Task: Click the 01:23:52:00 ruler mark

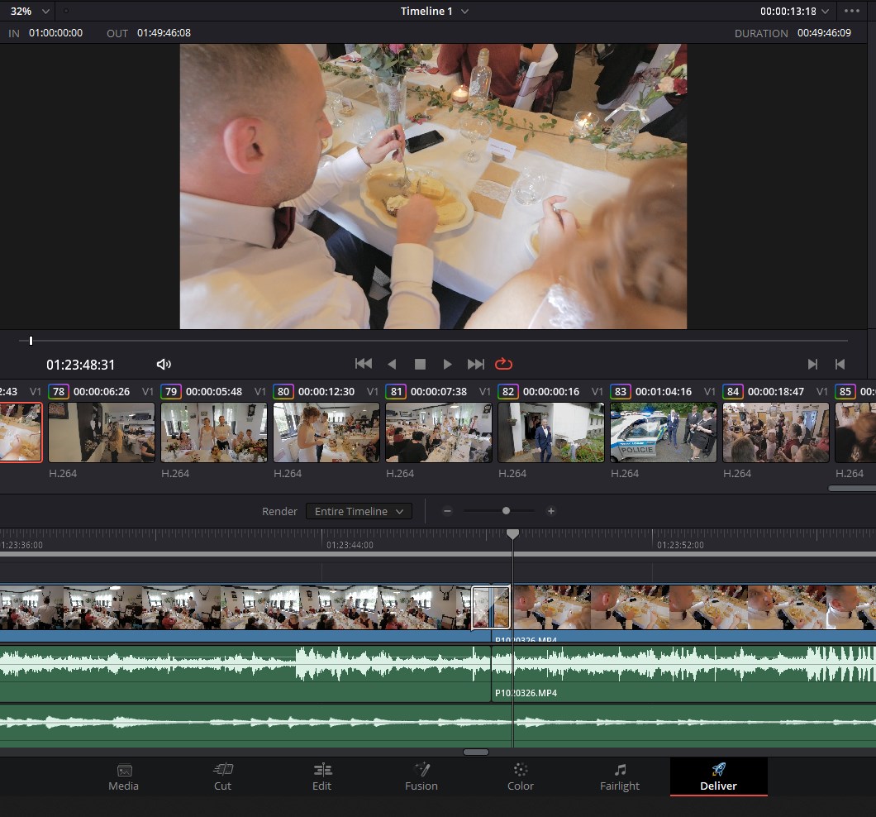Action: pos(680,545)
